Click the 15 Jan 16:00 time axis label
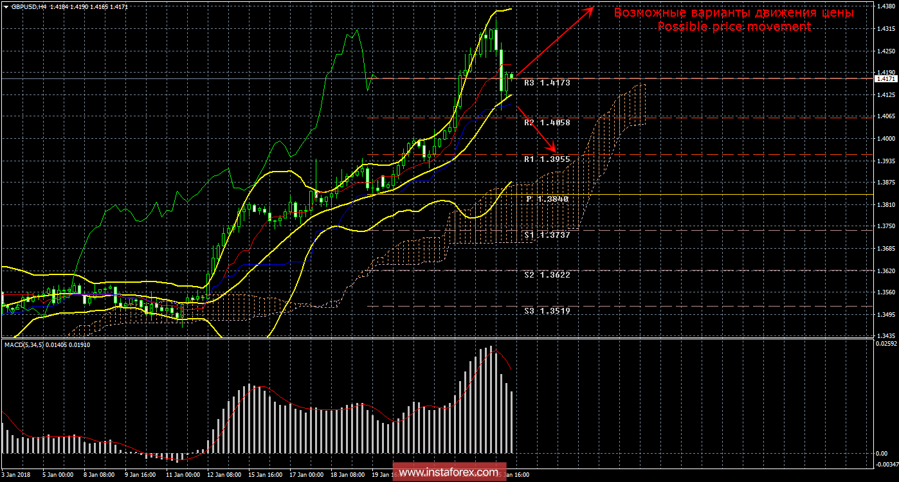Viewport: 899px width, 482px height. coord(266,475)
